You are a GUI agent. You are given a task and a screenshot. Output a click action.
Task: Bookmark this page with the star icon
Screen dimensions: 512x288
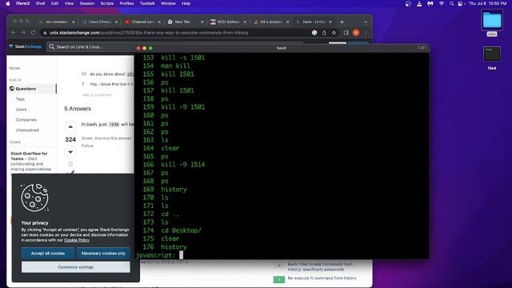tap(334, 33)
